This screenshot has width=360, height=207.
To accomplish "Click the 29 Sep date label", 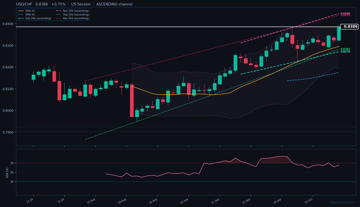I will [x=278, y=200].
